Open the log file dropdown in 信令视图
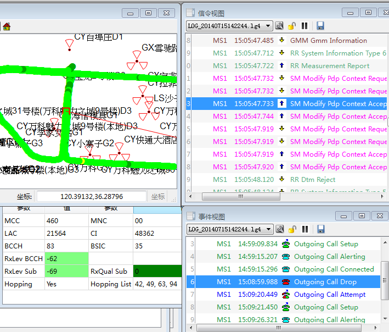The width and height of the screenshot is (389, 332). pos(268,26)
